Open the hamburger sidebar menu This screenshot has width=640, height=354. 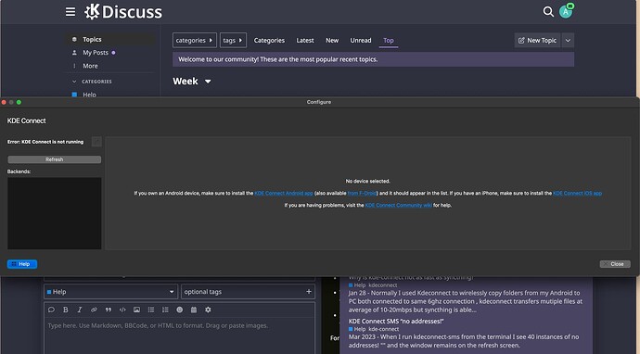point(70,12)
